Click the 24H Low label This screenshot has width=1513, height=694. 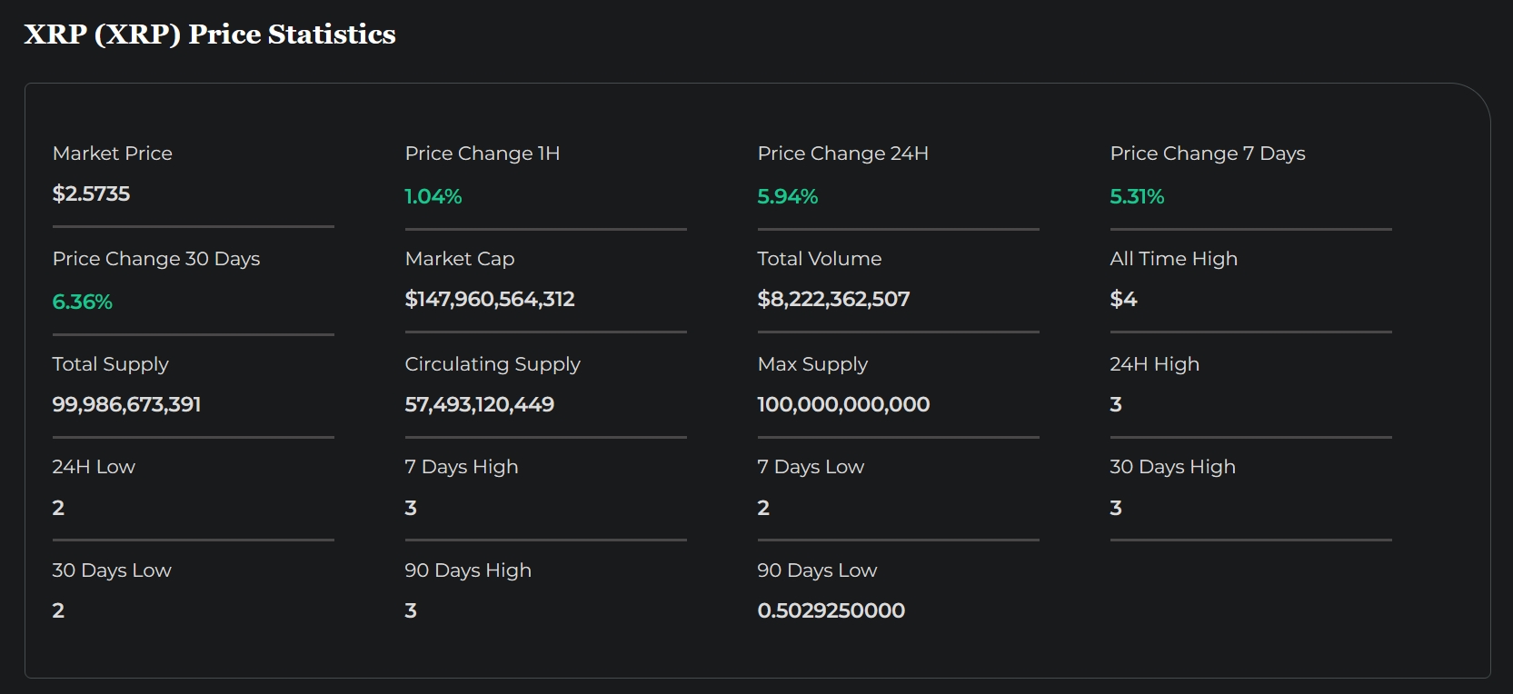click(94, 467)
